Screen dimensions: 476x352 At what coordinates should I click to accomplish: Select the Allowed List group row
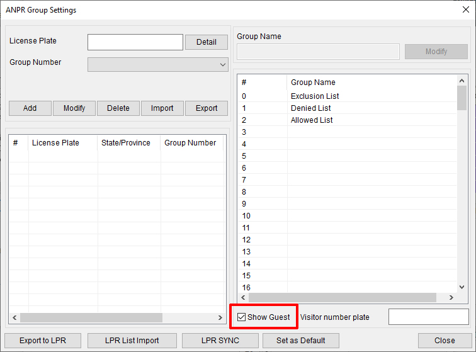[x=312, y=120]
